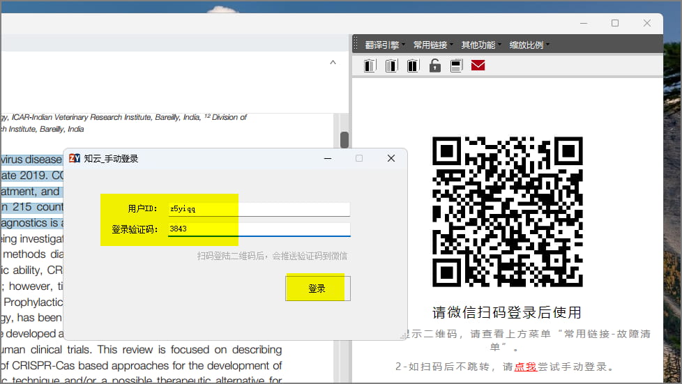Click the 登录 button in login dialog
The width and height of the screenshot is (682, 384).
[x=318, y=289]
